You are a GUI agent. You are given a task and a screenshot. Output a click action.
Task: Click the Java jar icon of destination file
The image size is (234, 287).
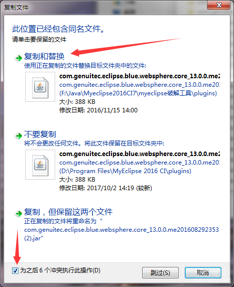tap(40, 165)
